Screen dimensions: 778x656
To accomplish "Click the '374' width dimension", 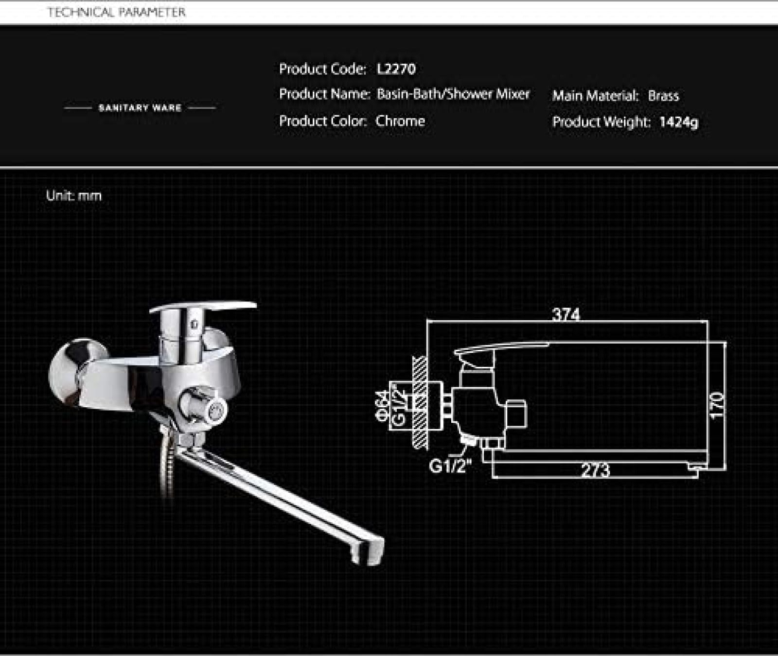I will coord(566,314).
